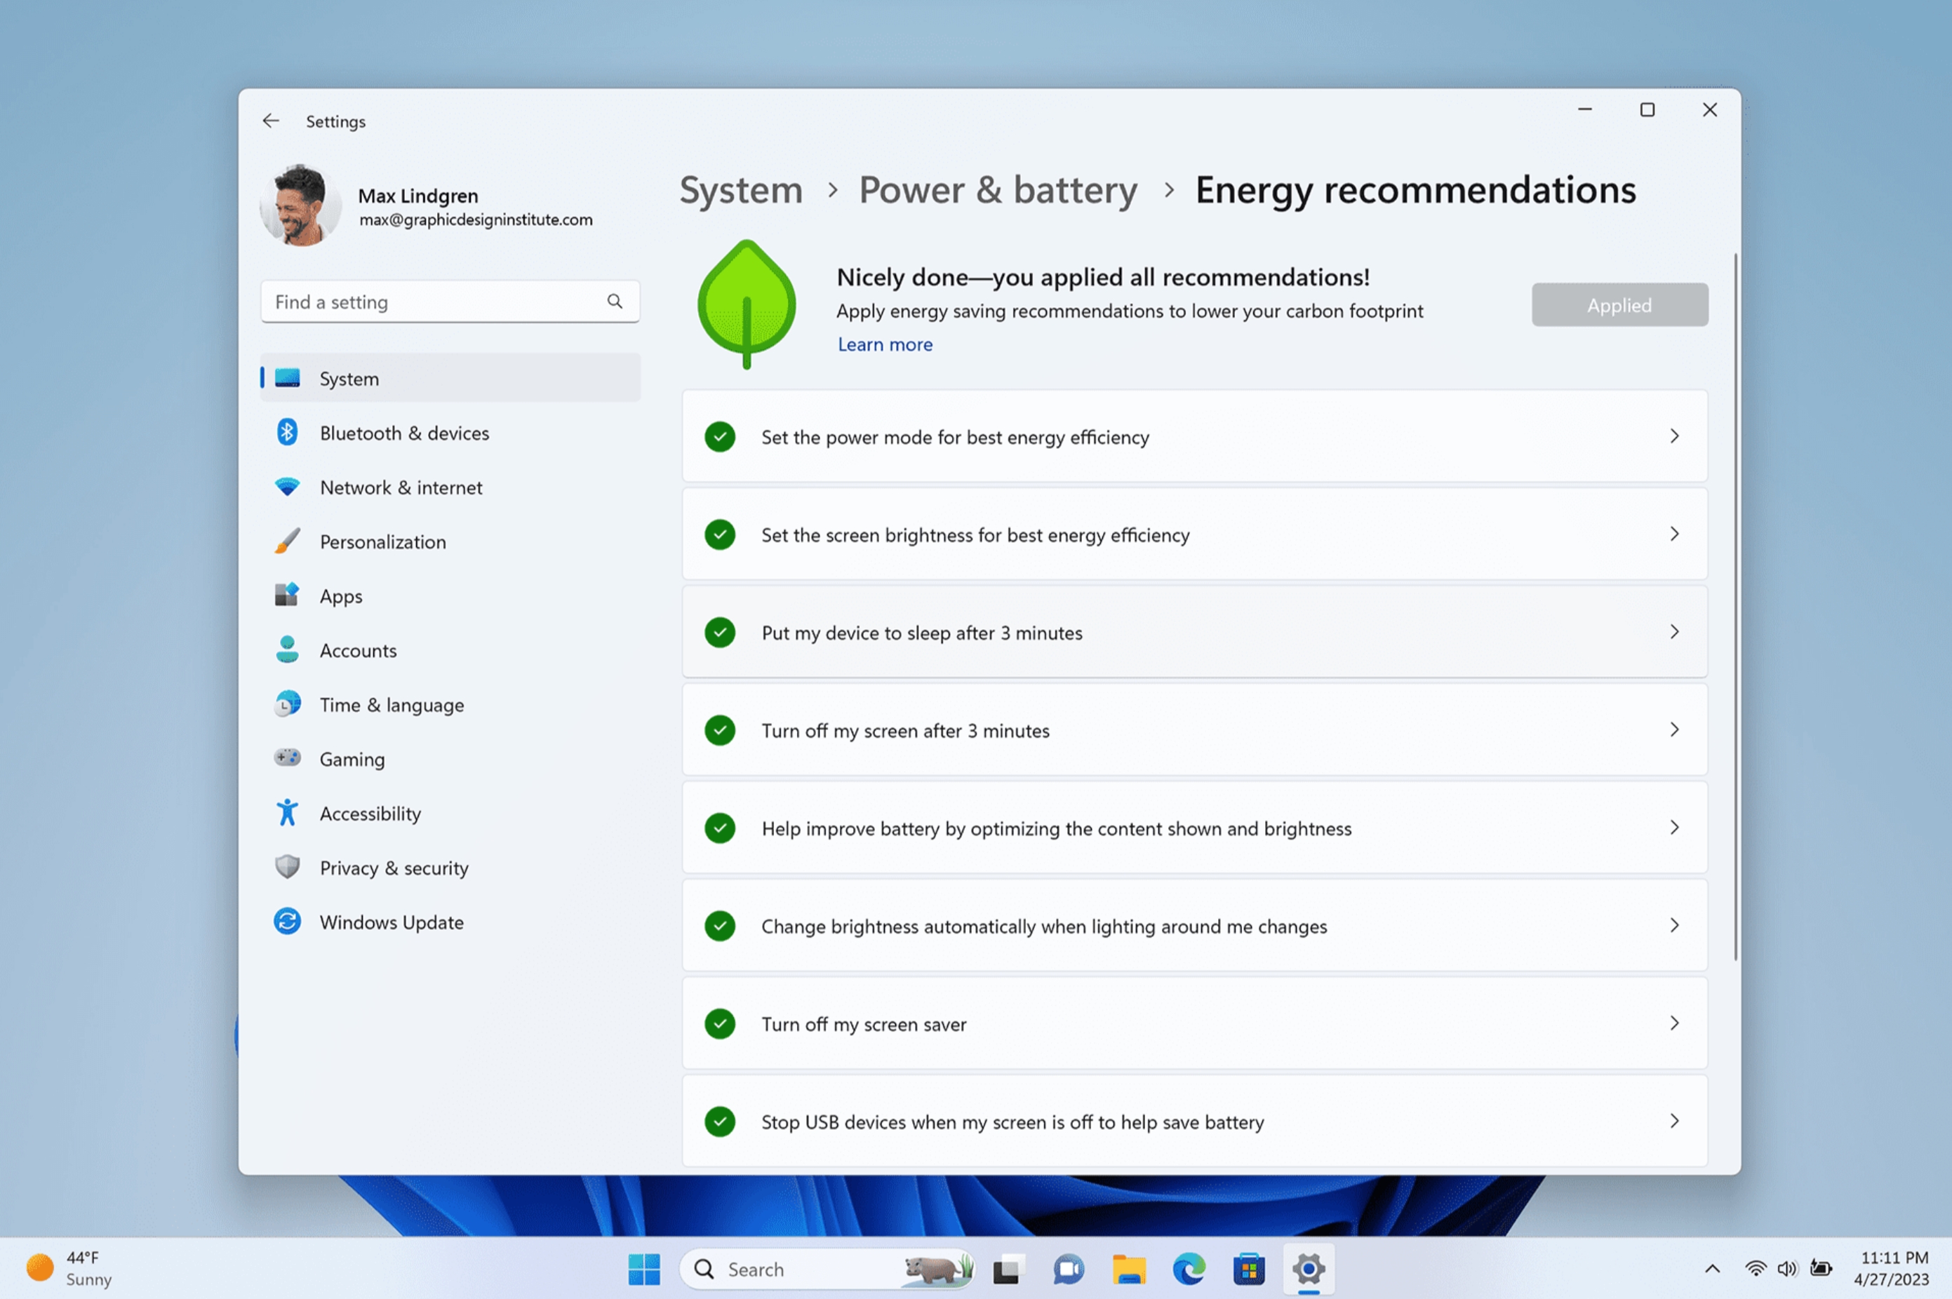The image size is (1952, 1299).
Task: Open Network & internet settings
Action: (400, 487)
